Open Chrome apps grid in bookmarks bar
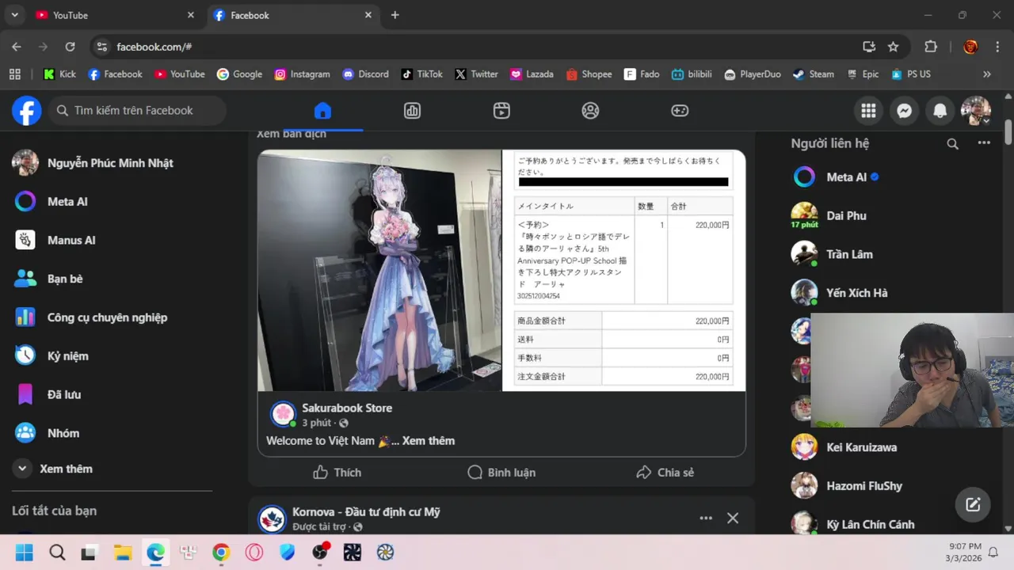This screenshot has height=570, width=1014. point(14,74)
